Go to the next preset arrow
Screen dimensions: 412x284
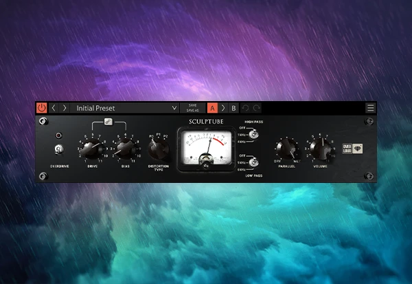(x=65, y=108)
